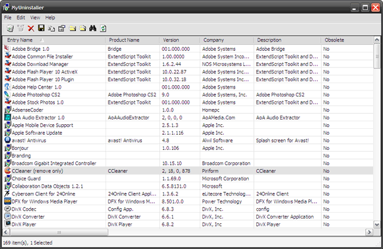Image resolution: width=383 pixels, height=249 pixels.
Task: Click the Adobe Bridge 1.0 entry icon
Action: (7, 49)
